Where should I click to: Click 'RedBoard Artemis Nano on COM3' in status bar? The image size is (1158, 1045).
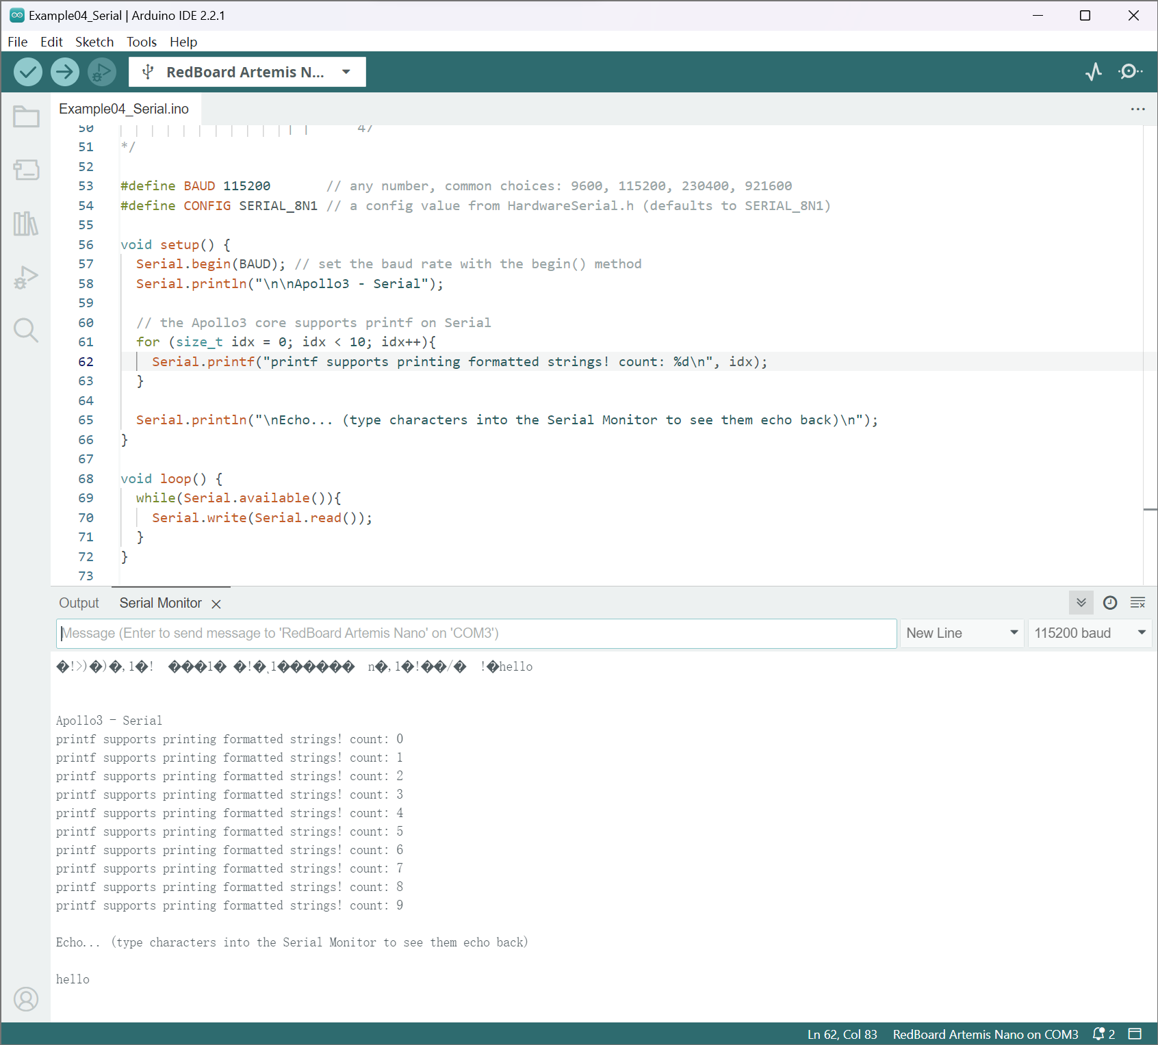point(986,1034)
